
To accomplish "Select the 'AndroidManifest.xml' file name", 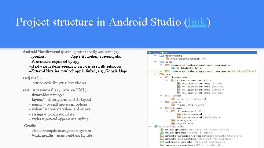I will [188, 59].
